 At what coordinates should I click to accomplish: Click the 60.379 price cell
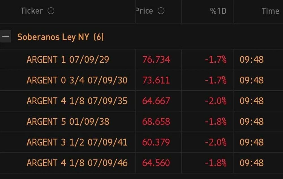click(156, 142)
